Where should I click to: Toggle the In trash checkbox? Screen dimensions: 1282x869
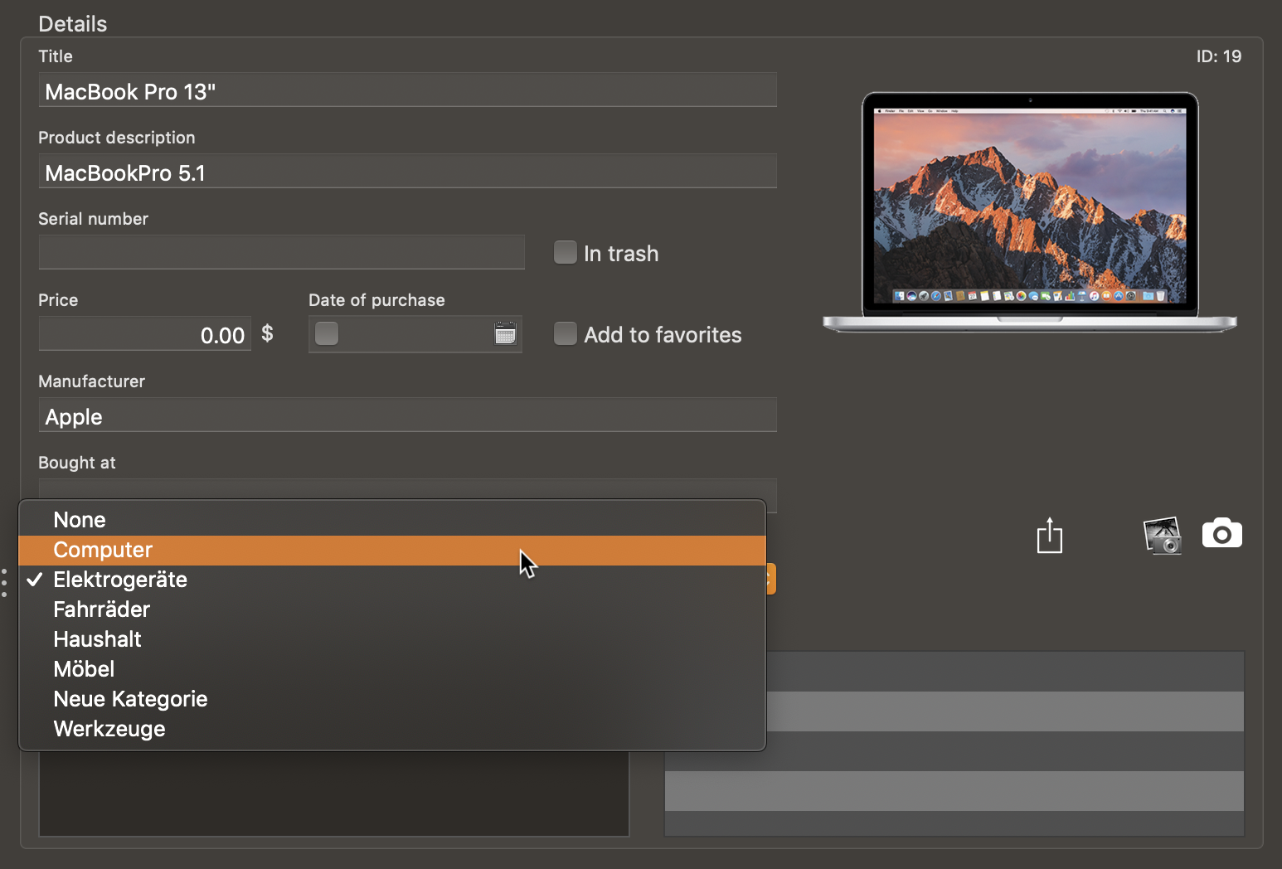[566, 252]
